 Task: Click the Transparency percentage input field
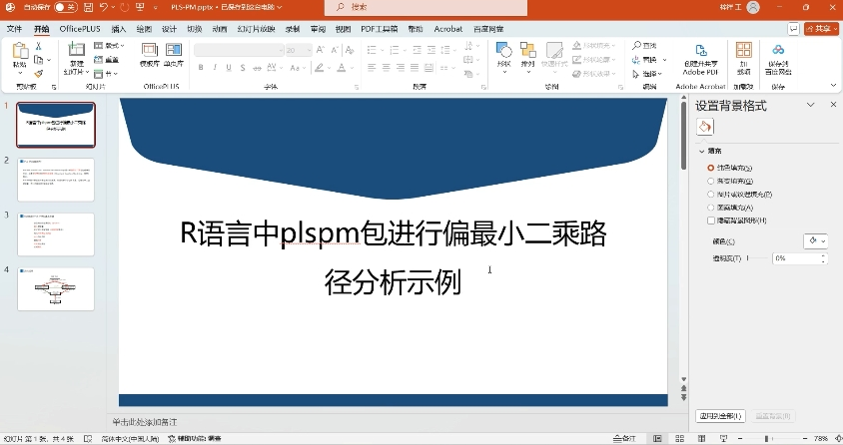point(796,258)
